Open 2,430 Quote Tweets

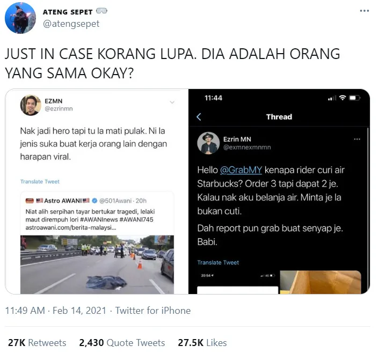coord(122,343)
